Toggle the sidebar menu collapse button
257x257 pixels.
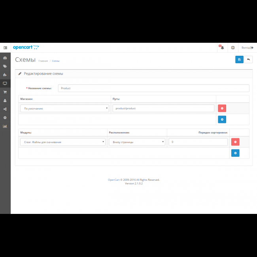pyautogui.click(x=5, y=48)
